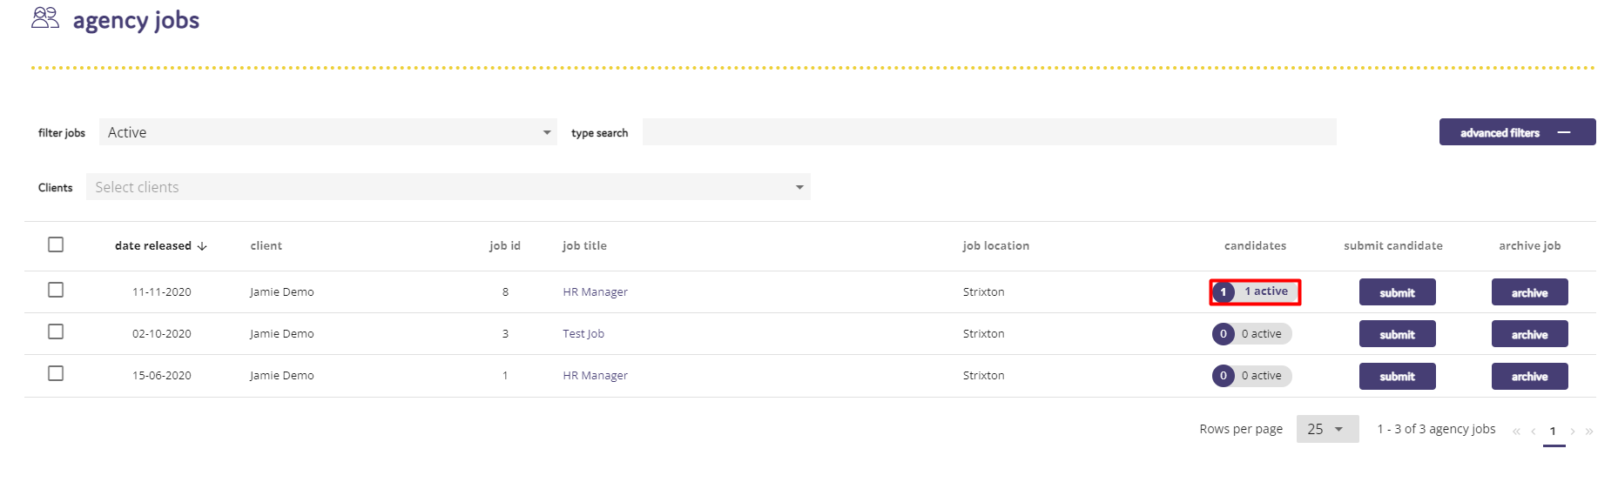Check the row dated 02-10-2020

(56, 331)
